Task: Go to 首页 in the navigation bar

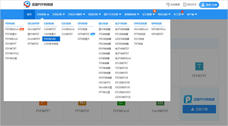Action: [29, 14]
